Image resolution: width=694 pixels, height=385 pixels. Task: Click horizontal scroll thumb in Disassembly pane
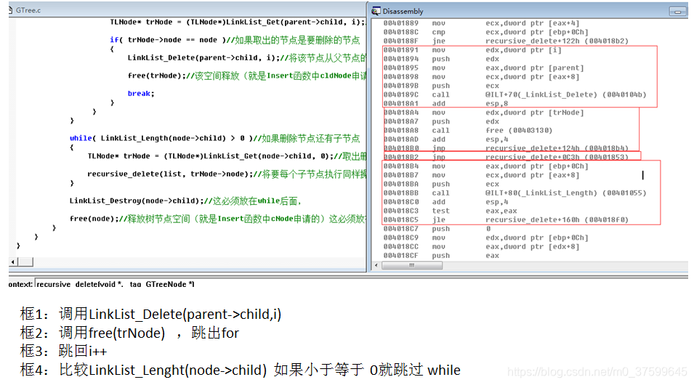[x=412, y=265]
